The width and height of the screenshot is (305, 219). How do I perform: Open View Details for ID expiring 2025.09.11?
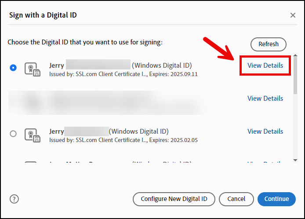click(x=265, y=66)
